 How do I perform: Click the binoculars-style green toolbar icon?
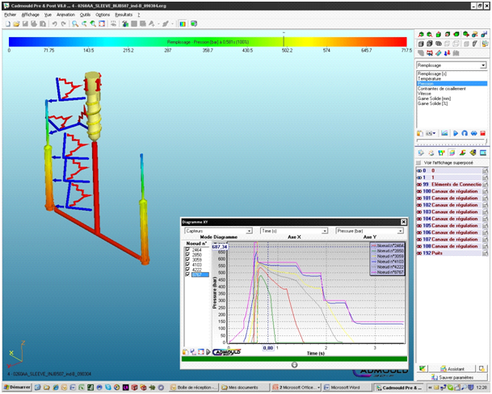[125, 24]
